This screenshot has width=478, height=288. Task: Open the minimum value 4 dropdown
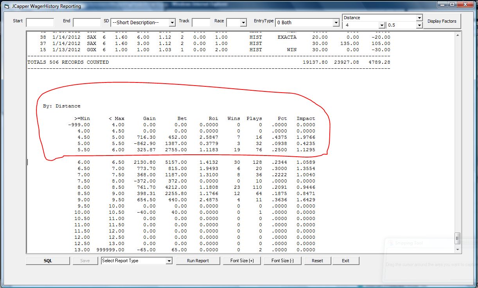363,25
